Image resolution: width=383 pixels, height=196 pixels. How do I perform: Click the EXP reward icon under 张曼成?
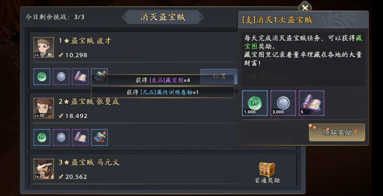pyautogui.click(x=42, y=137)
